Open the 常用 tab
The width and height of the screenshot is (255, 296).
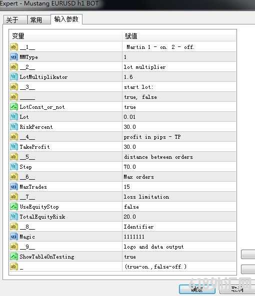pos(38,20)
